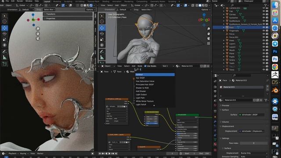This screenshot has width=281, height=158.
Task: Switch to Layout workspace tab
Action: coord(47,1)
